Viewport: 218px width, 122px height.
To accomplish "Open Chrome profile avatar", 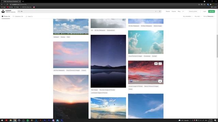I will coord(214,4).
